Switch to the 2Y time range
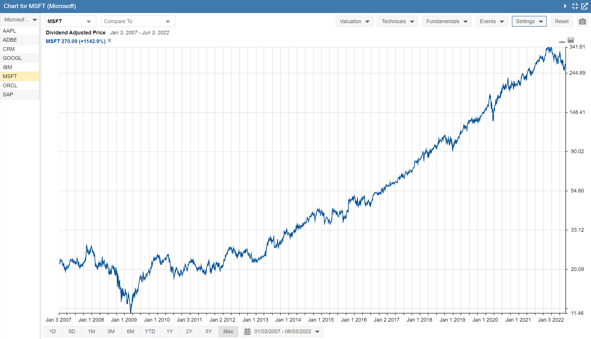This screenshot has width=591, height=339. point(189,331)
